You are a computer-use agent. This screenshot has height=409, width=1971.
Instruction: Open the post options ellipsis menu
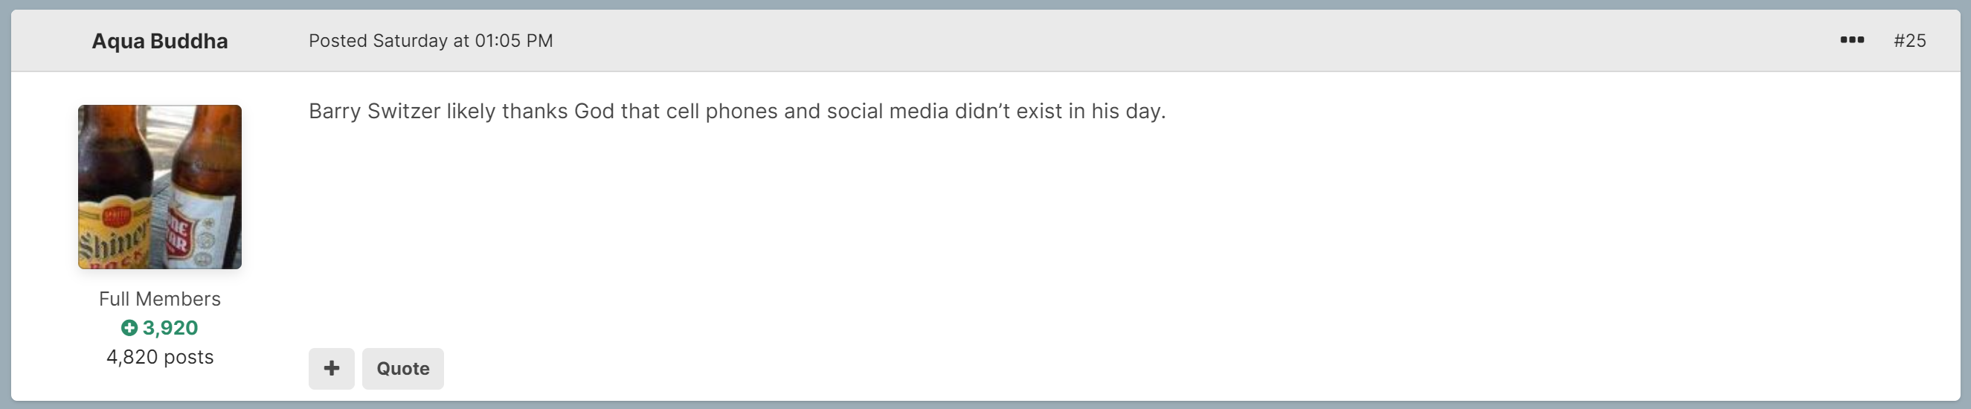click(x=1852, y=39)
